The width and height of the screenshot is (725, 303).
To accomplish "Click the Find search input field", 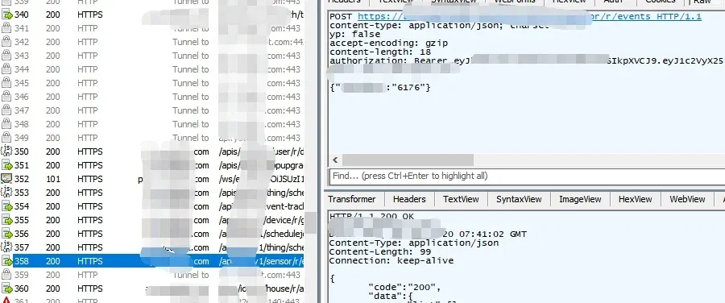I will click(x=527, y=176).
